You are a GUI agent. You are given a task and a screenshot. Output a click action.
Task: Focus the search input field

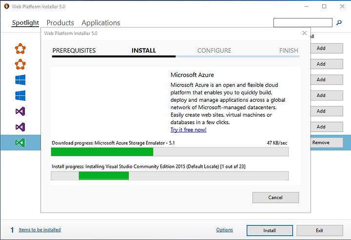tap(303, 22)
